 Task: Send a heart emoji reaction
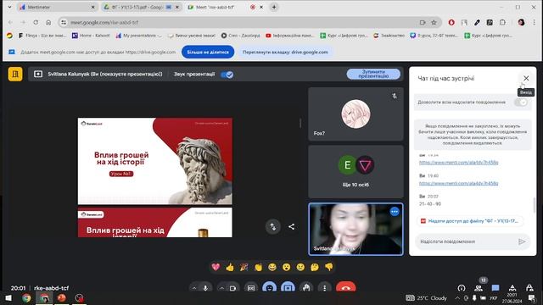click(216, 267)
